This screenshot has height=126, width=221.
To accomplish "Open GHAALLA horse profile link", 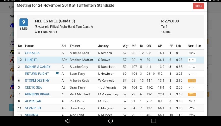I will pos(32,53).
